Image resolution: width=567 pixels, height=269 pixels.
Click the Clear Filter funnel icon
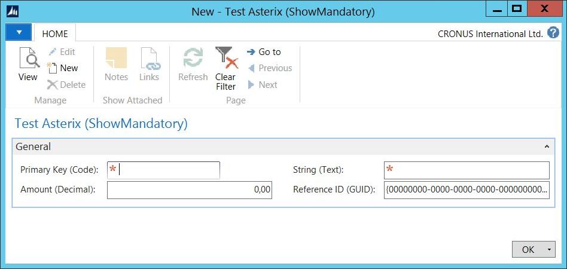pyautogui.click(x=226, y=57)
